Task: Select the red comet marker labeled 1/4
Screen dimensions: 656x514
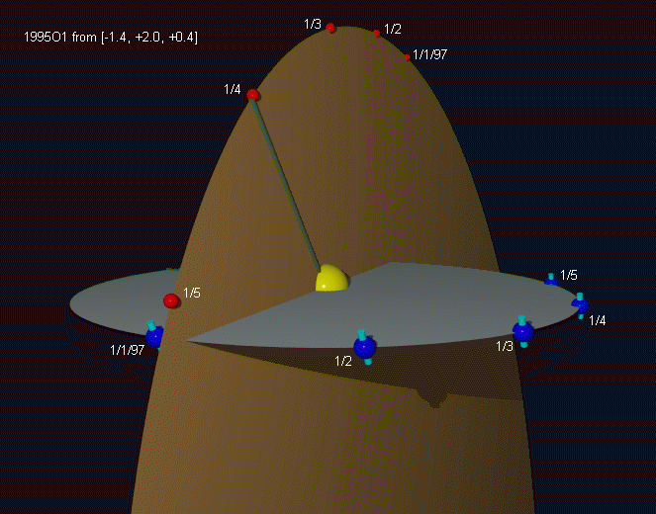Action: point(252,95)
